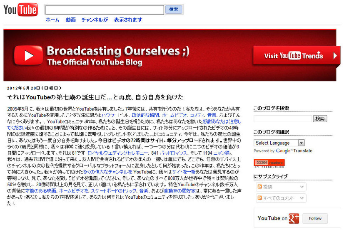The width and height of the screenshot is (344, 232).
Task: Click the YouTube search input field at the top
Action: 105,10
